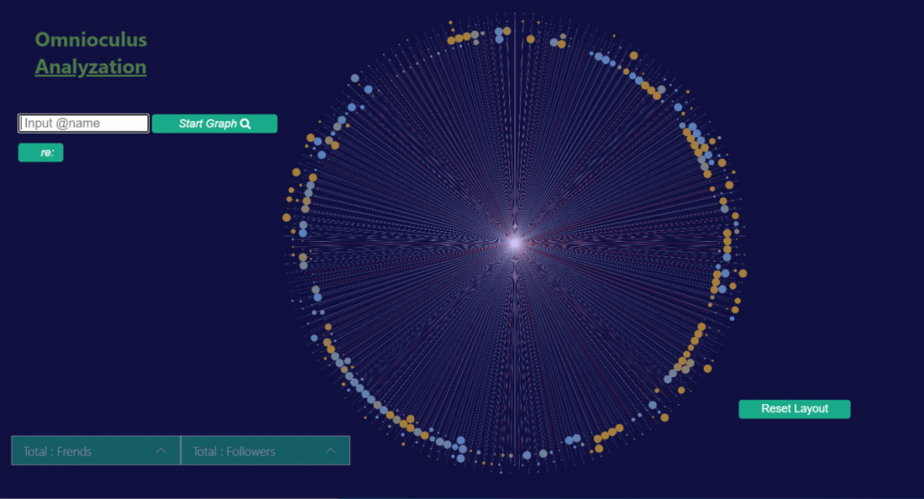Click the Omnioculus title text
Screen dimensions: 924x499
coord(91,40)
